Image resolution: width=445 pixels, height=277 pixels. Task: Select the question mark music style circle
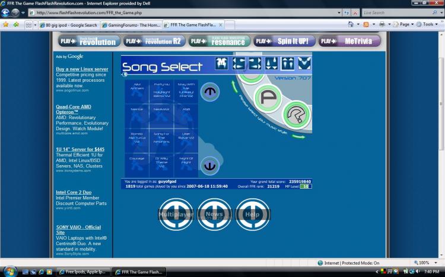click(x=297, y=115)
